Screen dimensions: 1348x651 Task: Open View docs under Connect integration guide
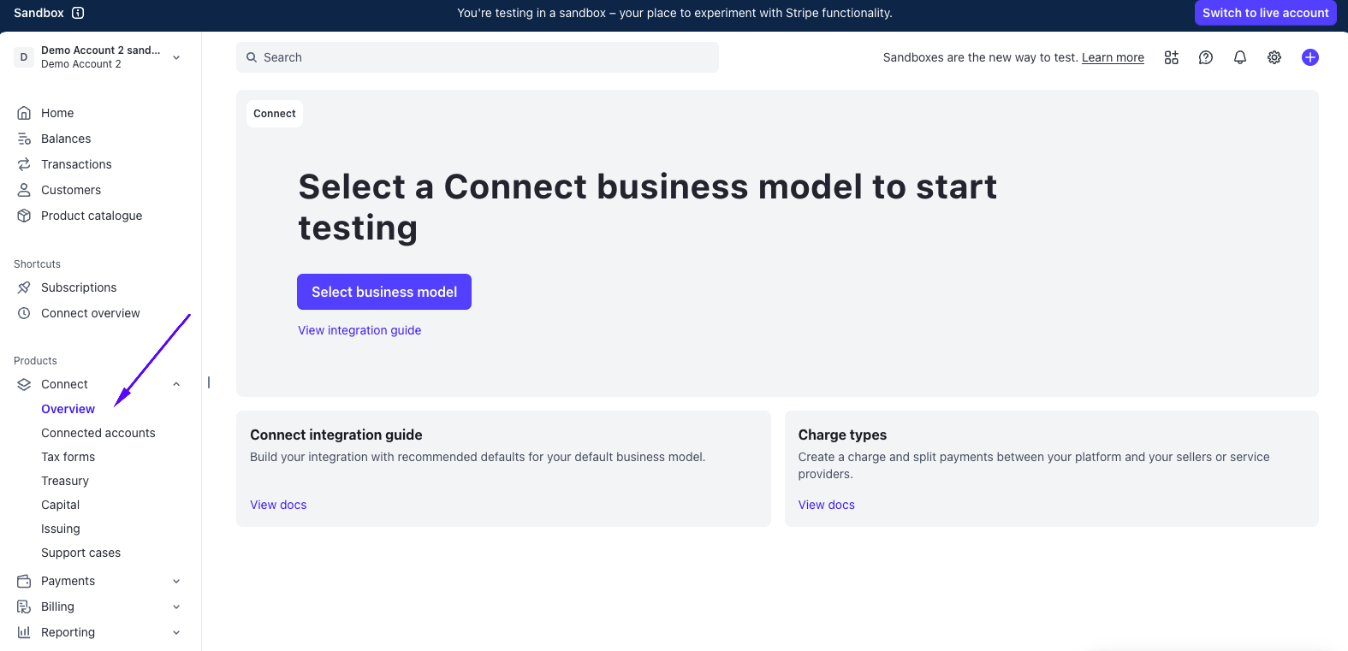tap(278, 505)
